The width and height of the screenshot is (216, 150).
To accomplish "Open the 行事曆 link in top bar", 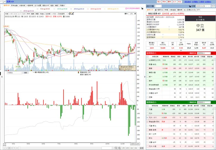I will [201, 2].
